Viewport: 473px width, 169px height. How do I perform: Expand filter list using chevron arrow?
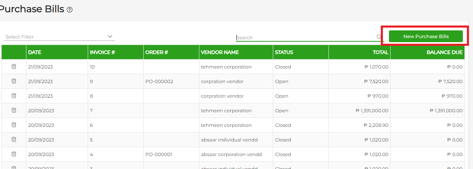[110, 36]
